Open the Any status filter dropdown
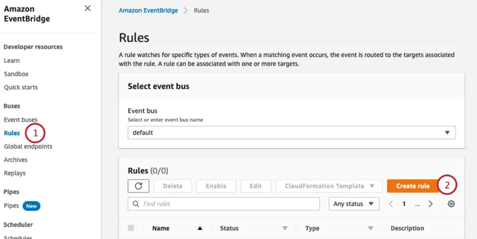 (x=354, y=204)
